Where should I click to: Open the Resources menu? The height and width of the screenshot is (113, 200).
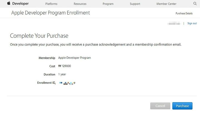pos(80,4)
